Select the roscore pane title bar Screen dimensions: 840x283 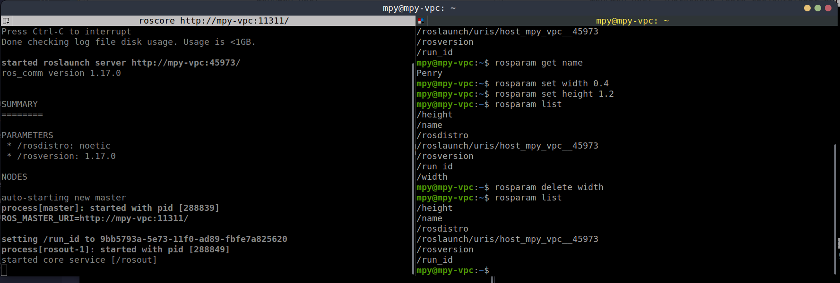click(214, 21)
